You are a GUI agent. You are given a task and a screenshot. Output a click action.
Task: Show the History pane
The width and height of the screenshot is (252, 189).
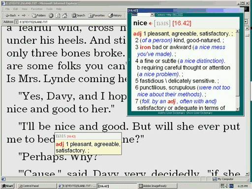(x=115, y=15)
